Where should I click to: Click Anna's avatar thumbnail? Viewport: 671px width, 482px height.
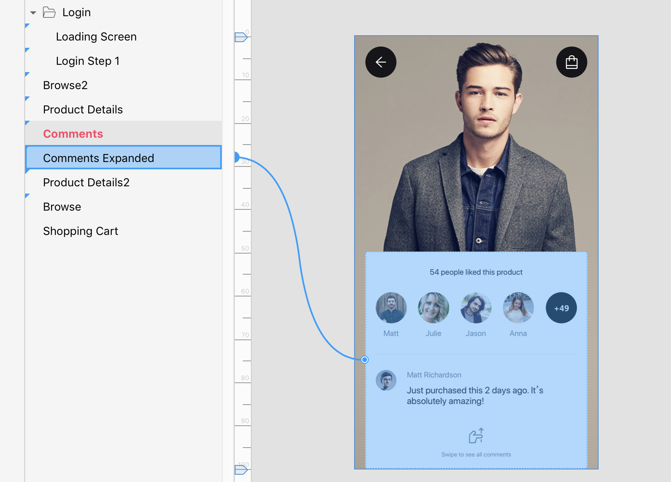coord(518,308)
